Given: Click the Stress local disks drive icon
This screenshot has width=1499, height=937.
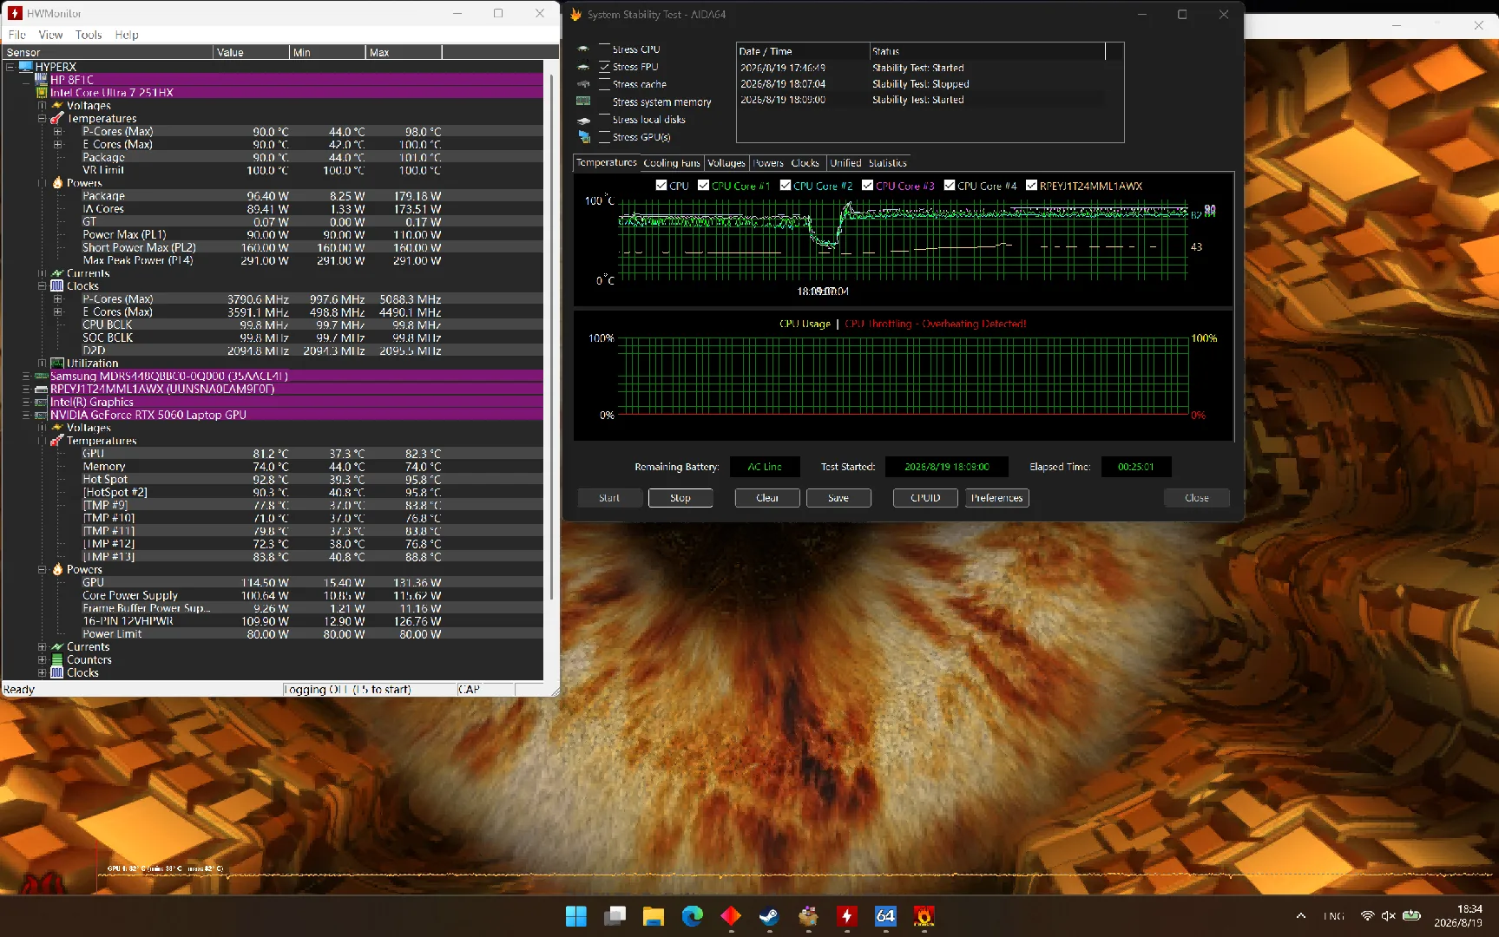Looking at the screenshot, I should (x=583, y=120).
